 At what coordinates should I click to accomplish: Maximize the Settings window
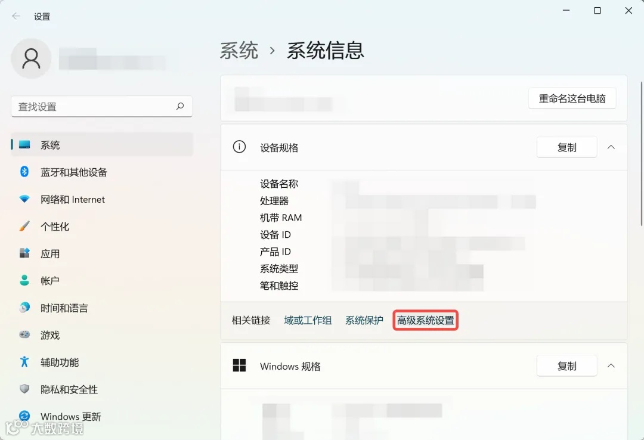(x=597, y=10)
